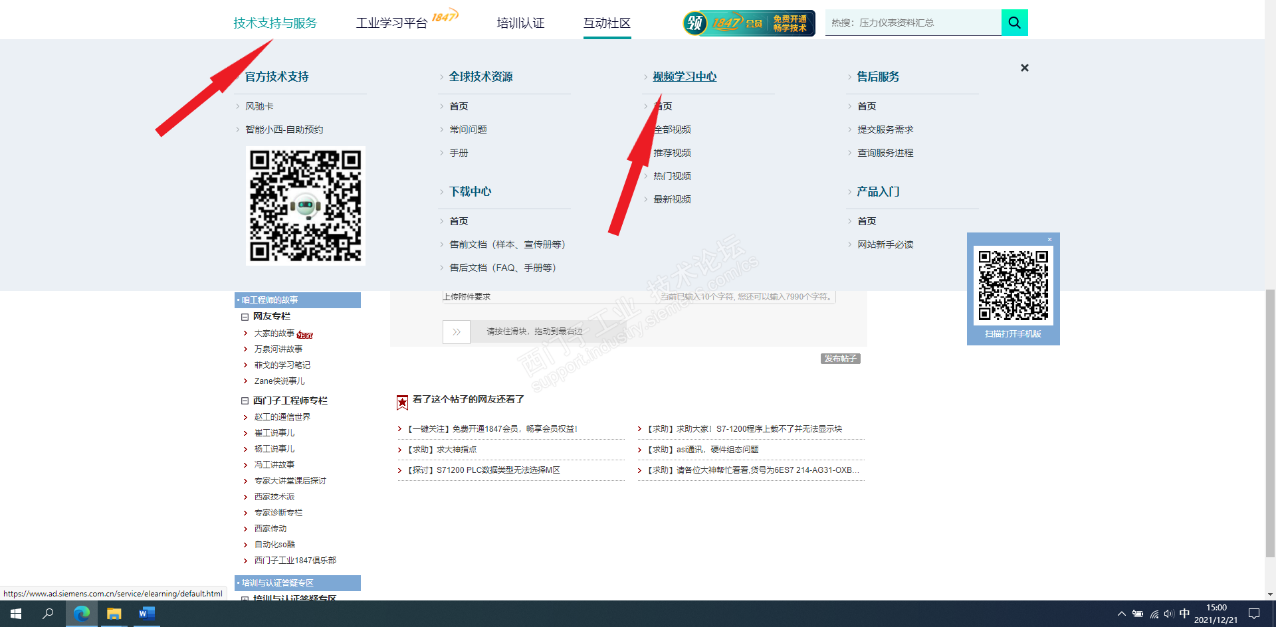Open File Explorer from taskbar
The width and height of the screenshot is (1276, 627).
coord(114,614)
